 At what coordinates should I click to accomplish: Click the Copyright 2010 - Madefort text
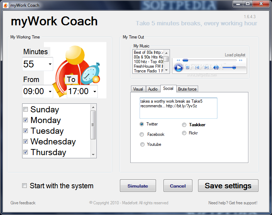coord(129,203)
